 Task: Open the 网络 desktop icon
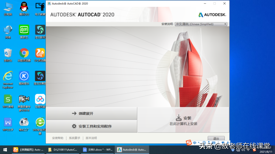pyautogui.click(x=8, y=32)
